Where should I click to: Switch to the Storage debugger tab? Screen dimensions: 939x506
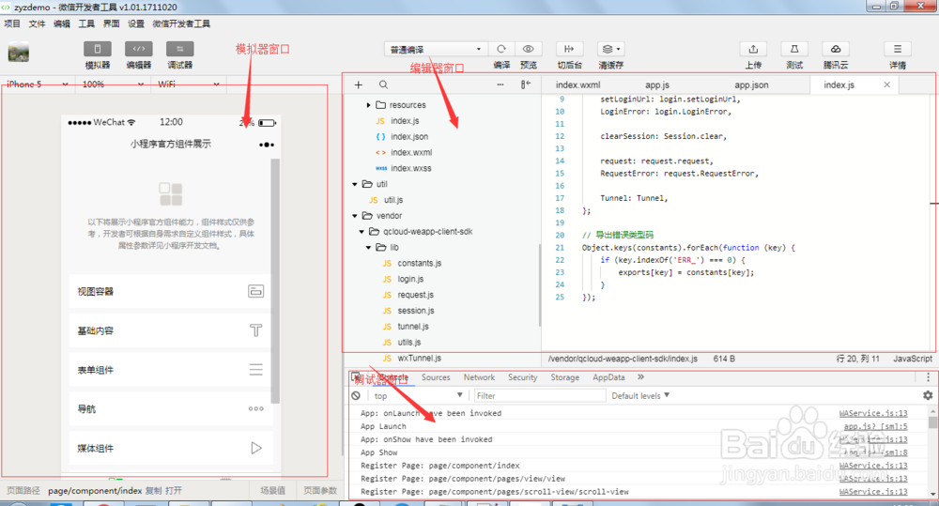coord(564,377)
